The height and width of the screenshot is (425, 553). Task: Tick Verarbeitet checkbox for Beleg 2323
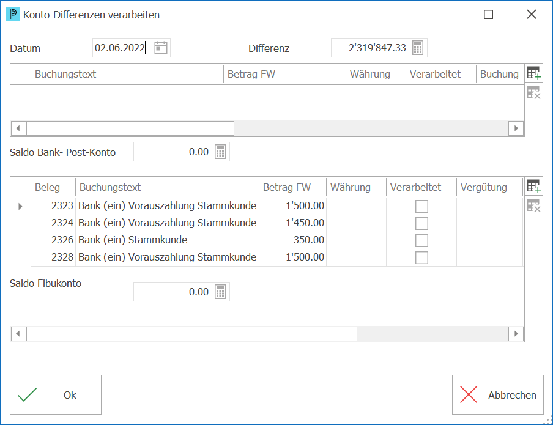[421, 206]
